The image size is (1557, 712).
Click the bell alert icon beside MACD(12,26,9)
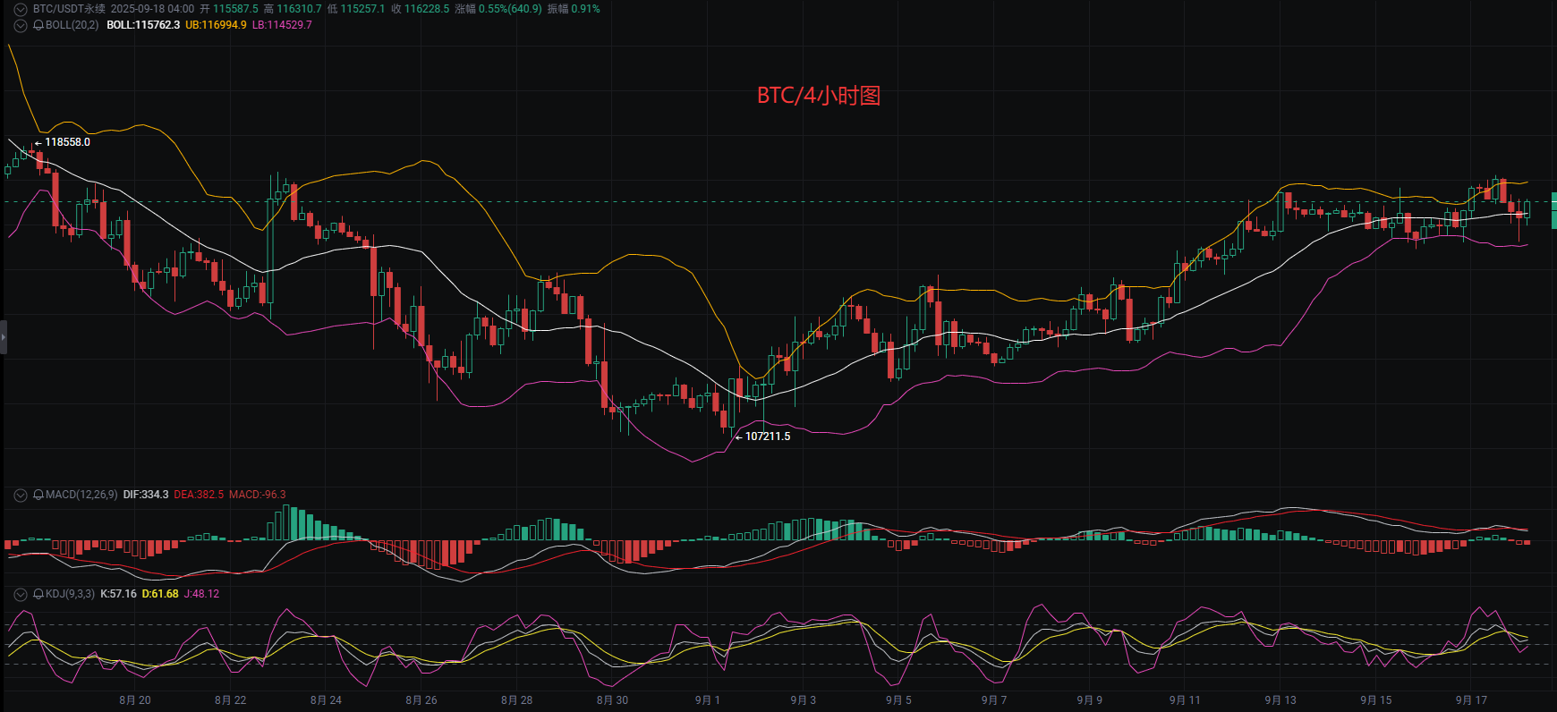click(38, 495)
